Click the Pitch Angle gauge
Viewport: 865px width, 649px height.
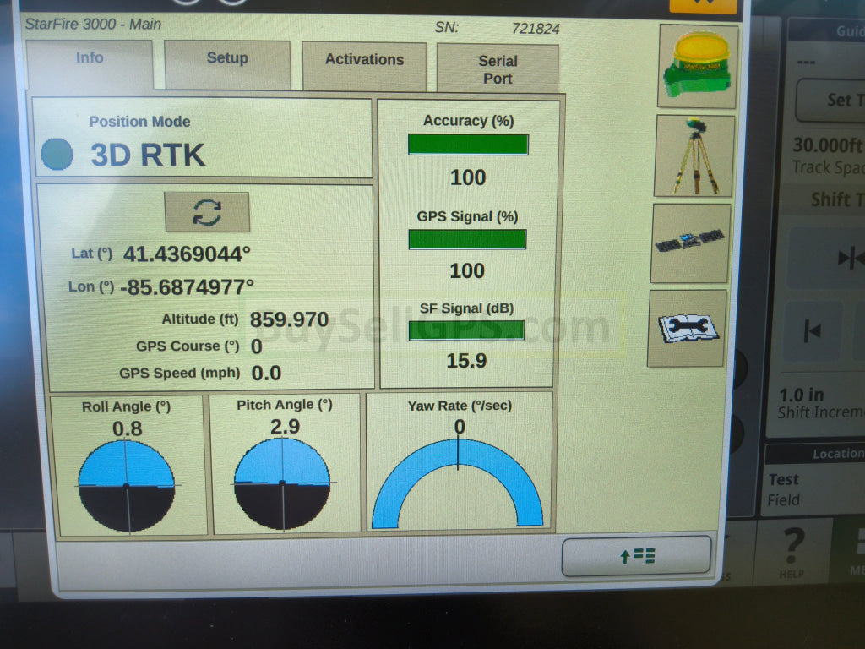(x=282, y=484)
